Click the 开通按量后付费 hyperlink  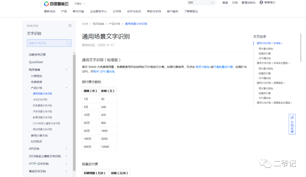pyautogui.click(x=223, y=67)
